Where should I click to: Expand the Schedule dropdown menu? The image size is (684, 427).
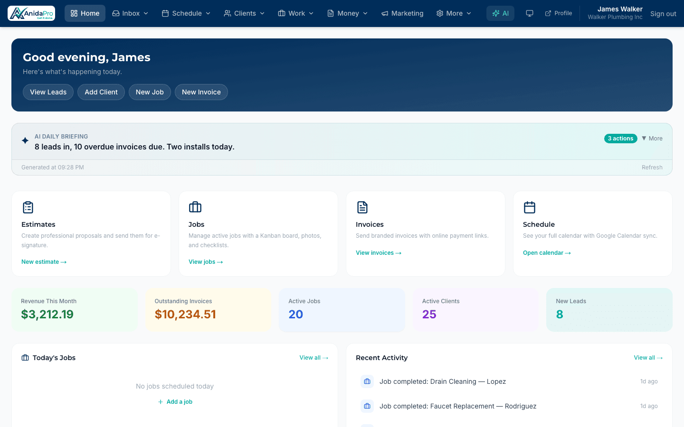coord(186,13)
